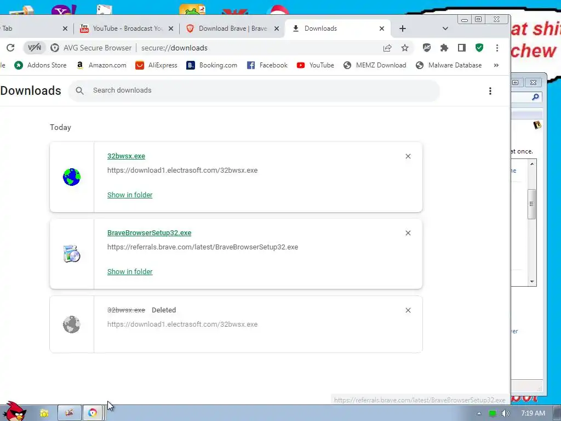Click the secure://downloads address field

[x=174, y=48]
